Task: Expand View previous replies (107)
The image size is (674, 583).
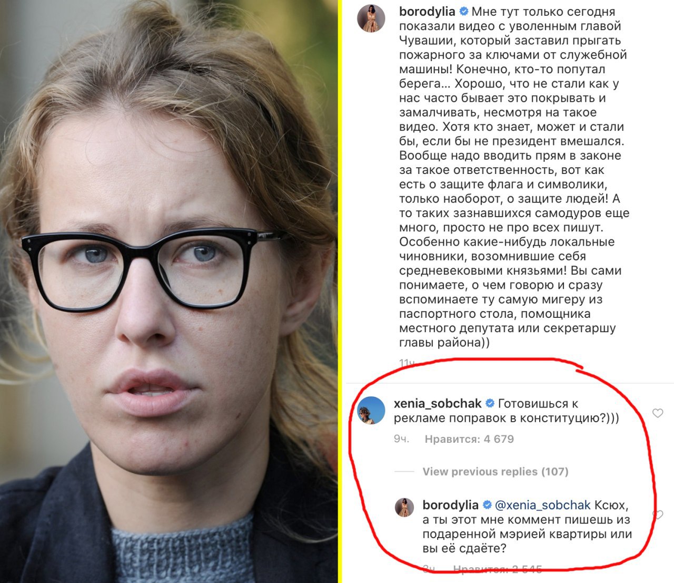Action: (x=495, y=471)
